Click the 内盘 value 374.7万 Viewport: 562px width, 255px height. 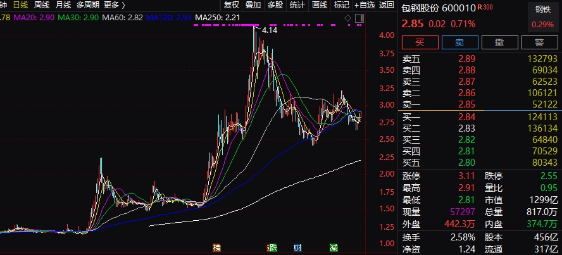[x=542, y=224]
